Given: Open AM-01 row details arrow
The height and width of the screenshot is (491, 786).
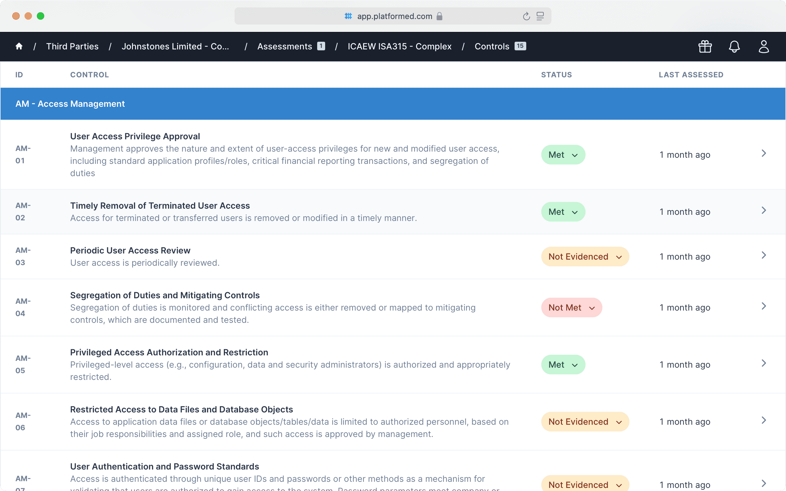Looking at the screenshot, I should [x=764, y=153].
